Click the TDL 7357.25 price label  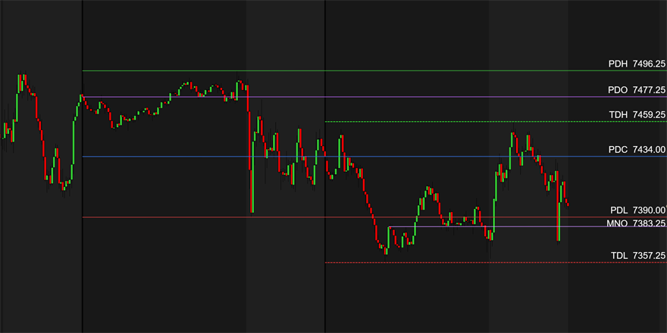tap(637, 256)
